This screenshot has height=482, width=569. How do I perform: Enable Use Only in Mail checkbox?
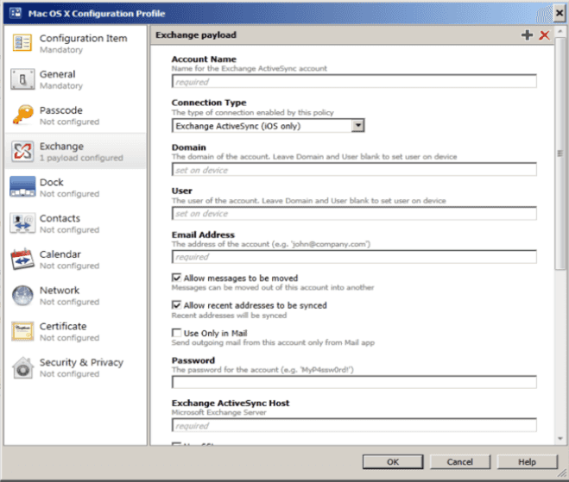pyautogui.click(x=176, y=333)
